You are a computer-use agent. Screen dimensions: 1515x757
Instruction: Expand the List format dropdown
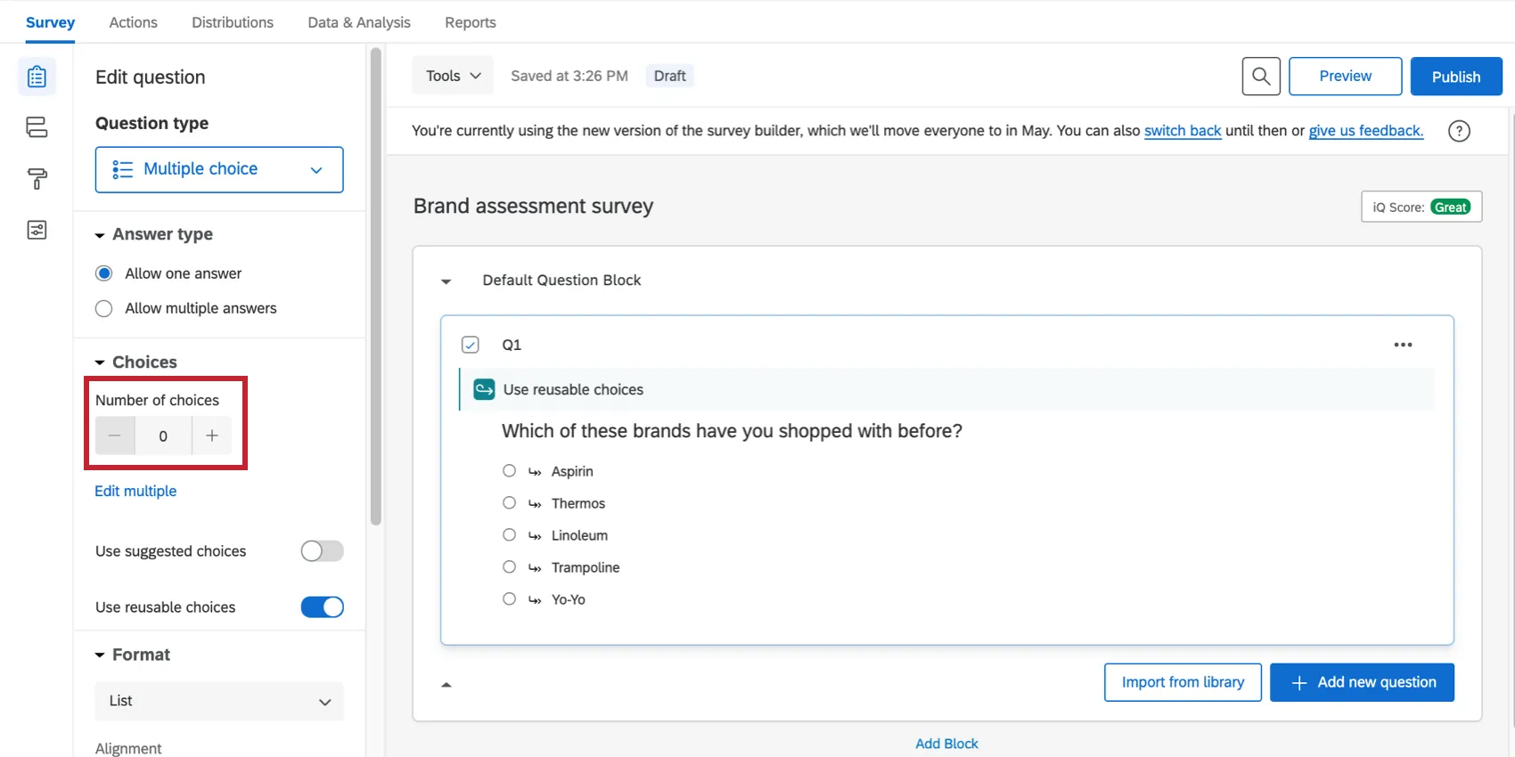tap(219, 701)
